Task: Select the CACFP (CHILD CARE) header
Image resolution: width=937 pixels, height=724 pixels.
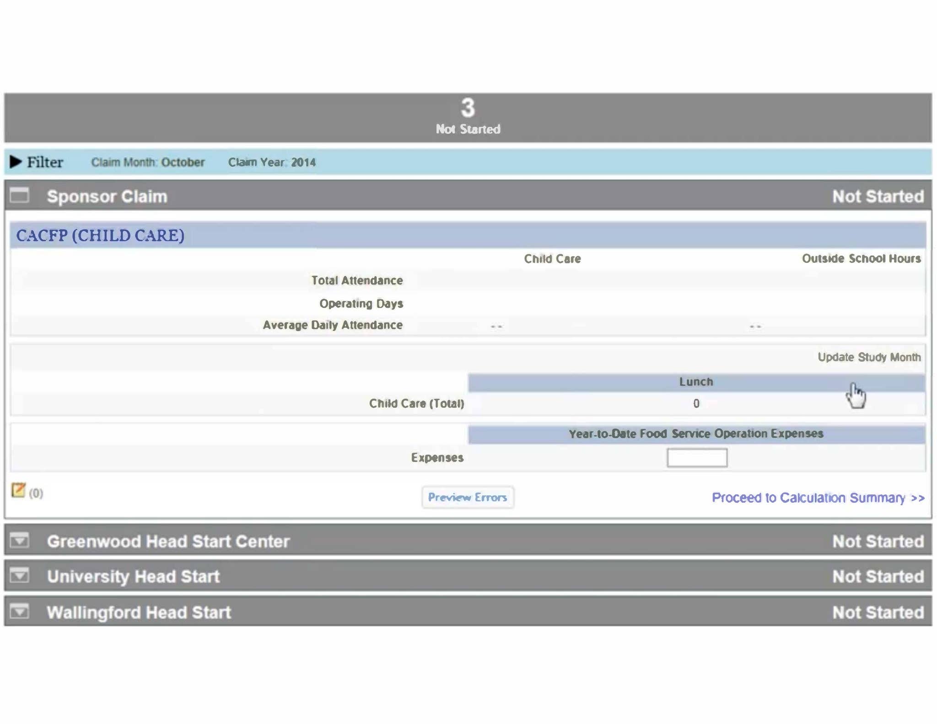Action: coord(100,236)
